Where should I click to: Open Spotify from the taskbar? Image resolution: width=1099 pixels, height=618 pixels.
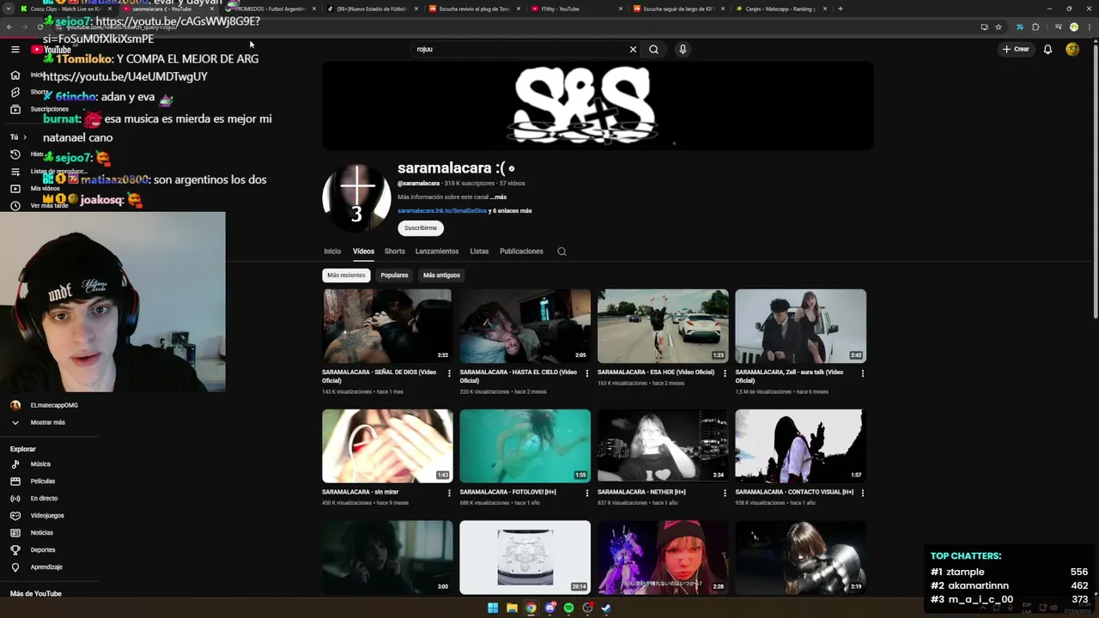(x=568, y=609)
